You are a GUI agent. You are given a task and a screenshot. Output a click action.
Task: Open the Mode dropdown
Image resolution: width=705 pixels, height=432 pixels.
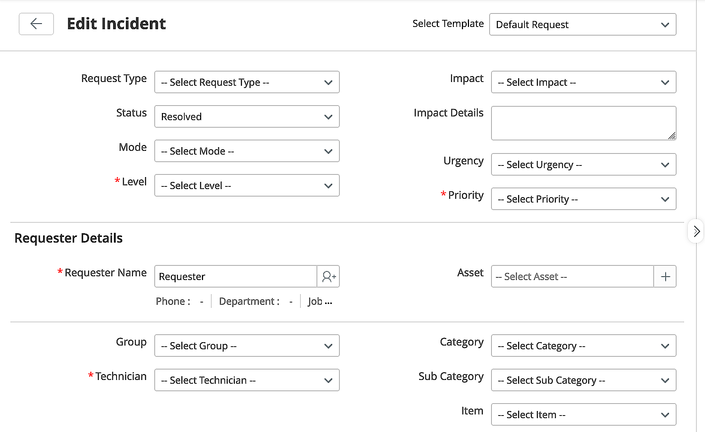point(246,151)
